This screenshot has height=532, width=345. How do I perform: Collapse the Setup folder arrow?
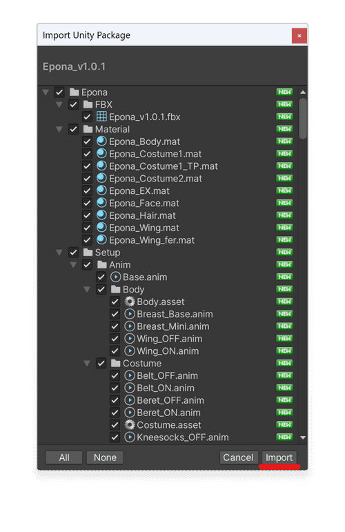[59, 253]
